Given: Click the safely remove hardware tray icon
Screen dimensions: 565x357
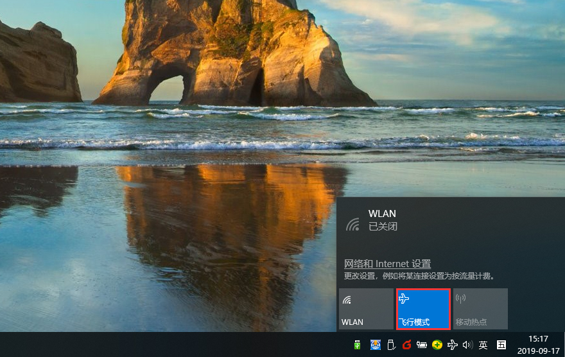Looking at the screenshot, I should (391, 345).
